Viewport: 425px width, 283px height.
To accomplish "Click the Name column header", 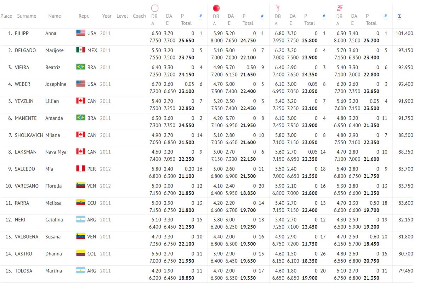I will coord(55,16).
